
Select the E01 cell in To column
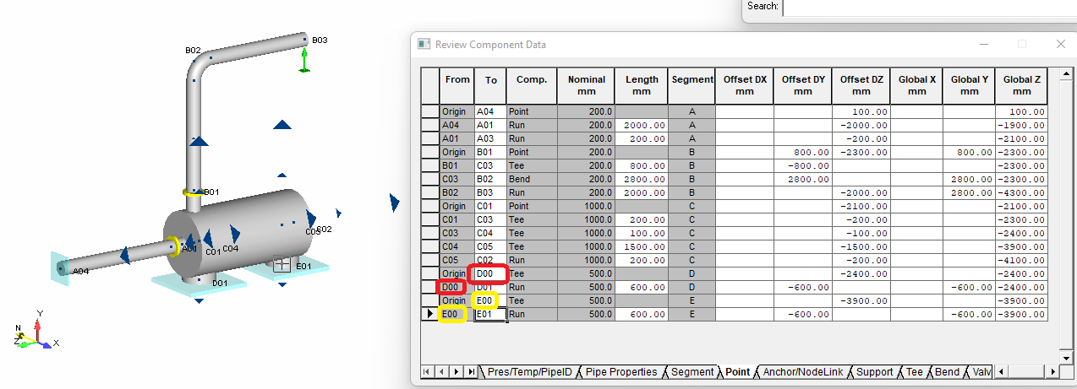point(490,314)
